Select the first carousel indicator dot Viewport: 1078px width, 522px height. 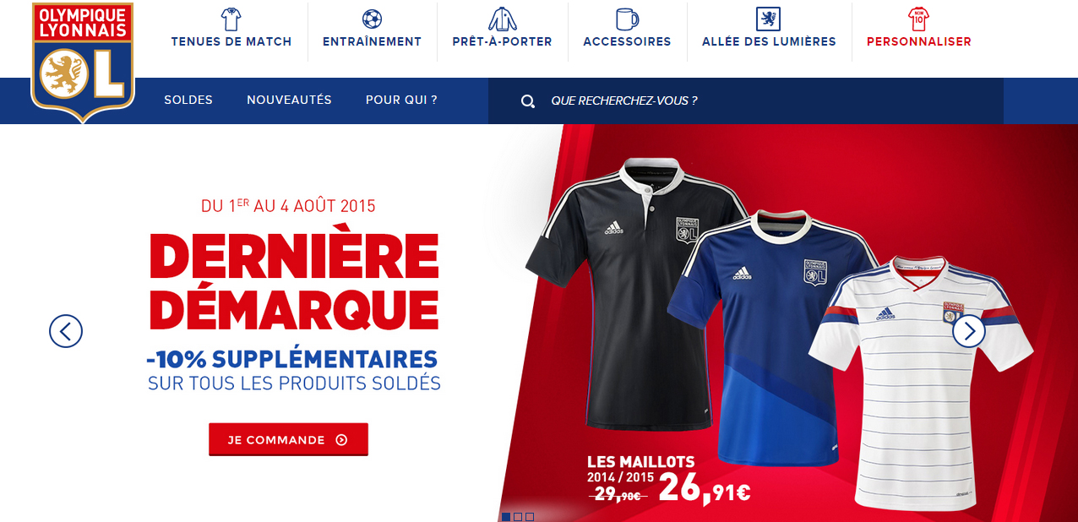(506, 516)
